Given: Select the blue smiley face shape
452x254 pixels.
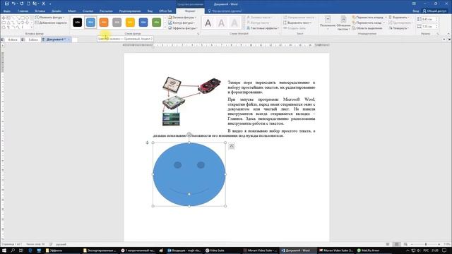Looking at the screenshot, I should (x=189, y=174).
